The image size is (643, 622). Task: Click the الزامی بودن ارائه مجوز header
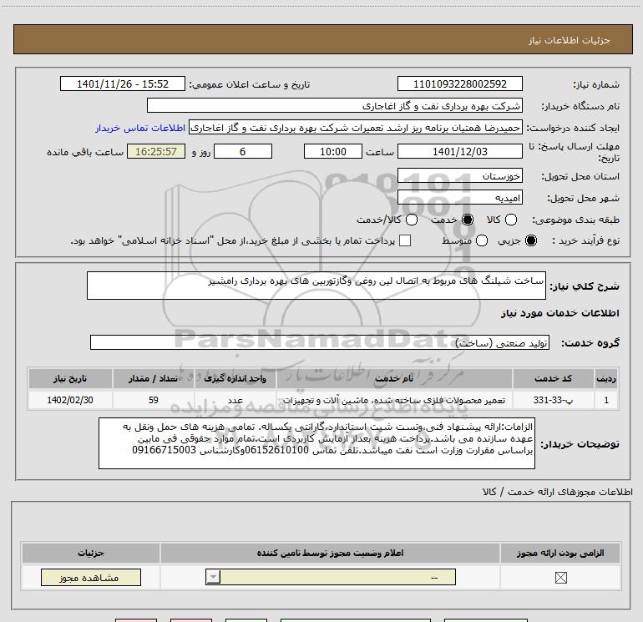(560, 553)
